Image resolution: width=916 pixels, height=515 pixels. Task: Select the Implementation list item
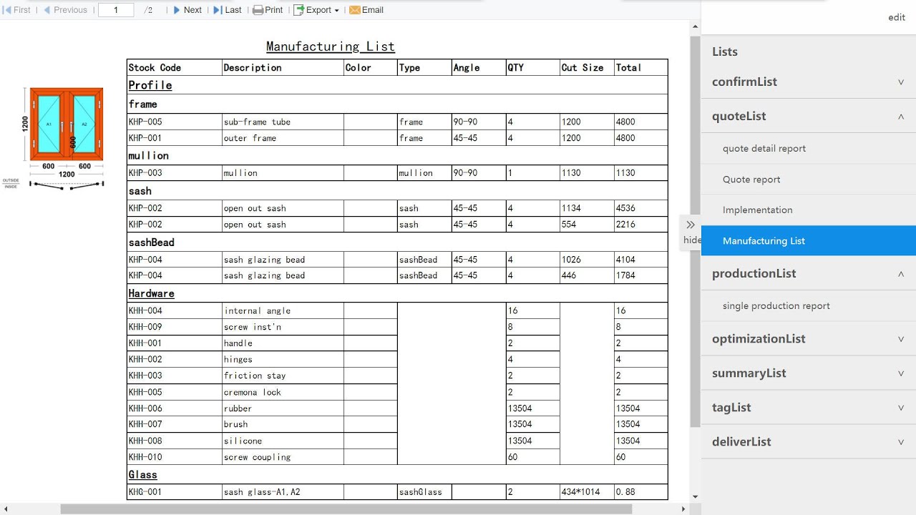pyautogui.click(x=809, y=210)
